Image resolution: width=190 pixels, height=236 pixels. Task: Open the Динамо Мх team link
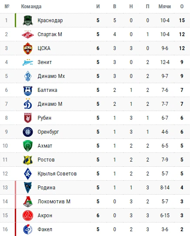[51, 76]
